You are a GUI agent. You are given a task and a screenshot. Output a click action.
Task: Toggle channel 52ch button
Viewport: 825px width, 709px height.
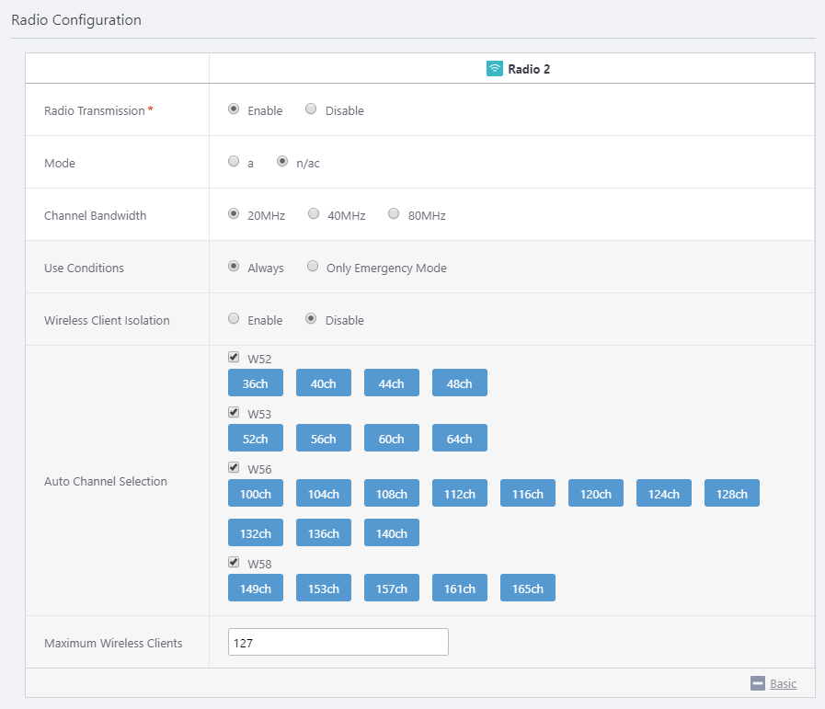point(255,438)
